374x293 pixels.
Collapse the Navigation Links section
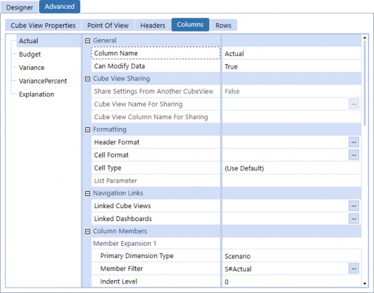[88, 194]
